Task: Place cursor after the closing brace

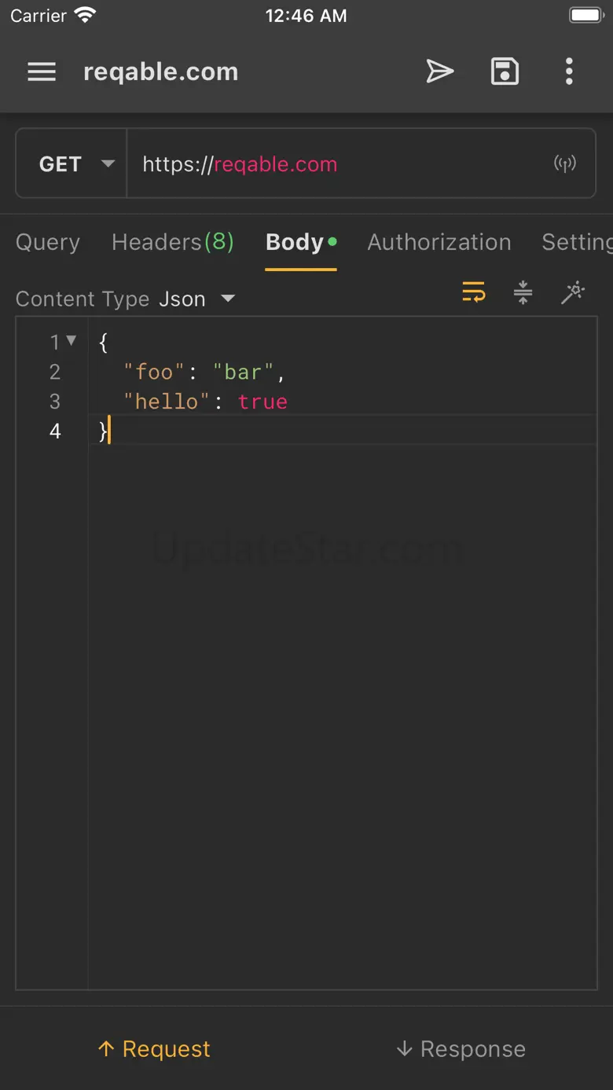Action: coord(109,431)
